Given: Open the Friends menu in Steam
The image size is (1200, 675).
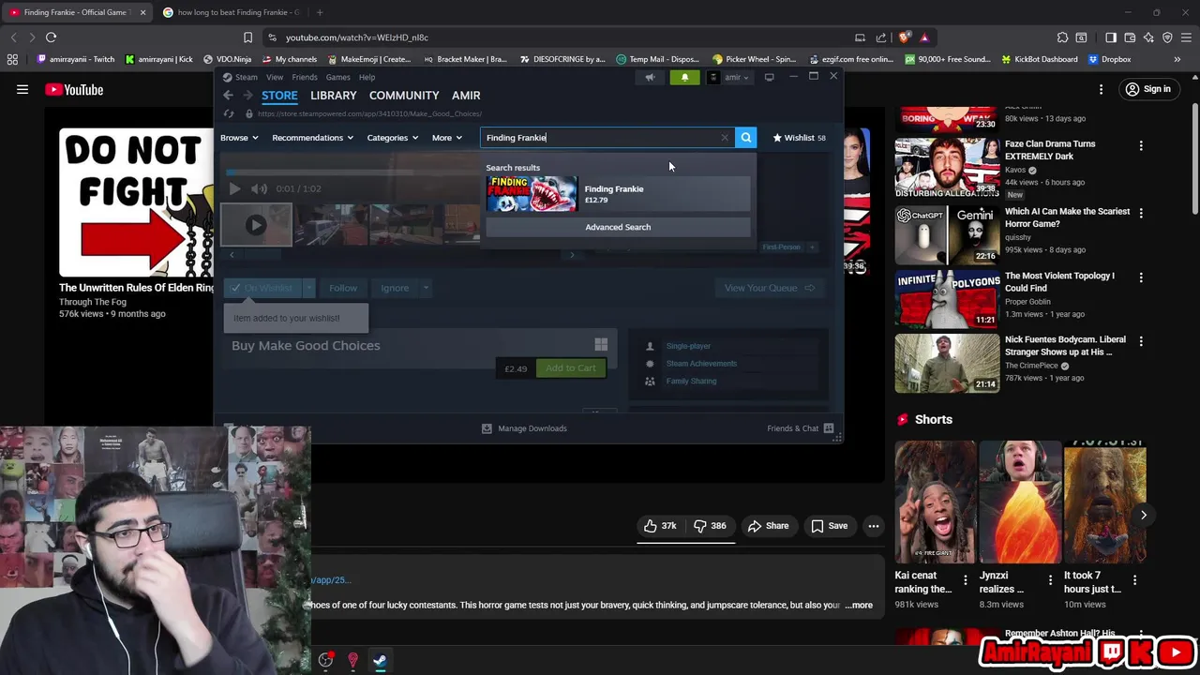Looking at the screenshot, I should click(304, 77).
